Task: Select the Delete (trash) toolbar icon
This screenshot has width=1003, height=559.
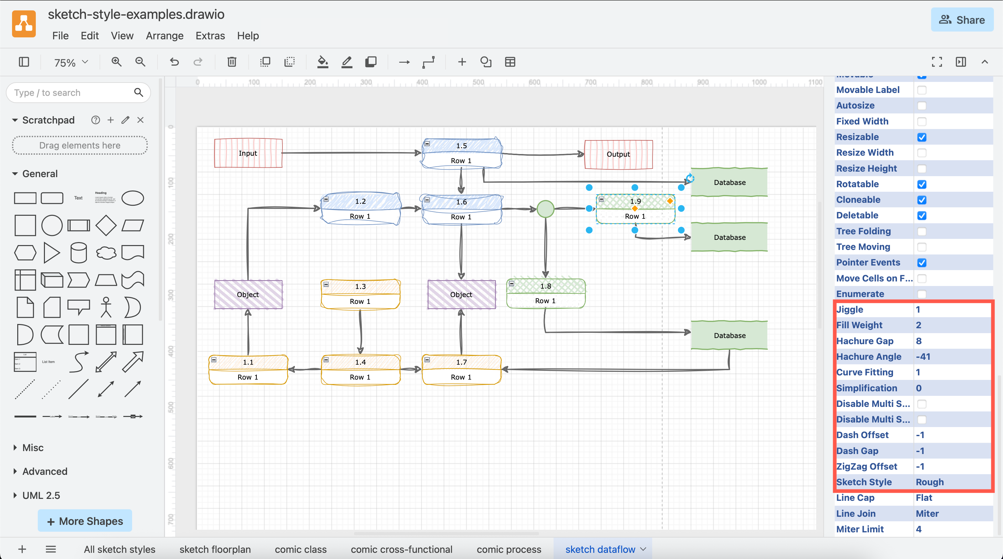Action: pos(232,62)
